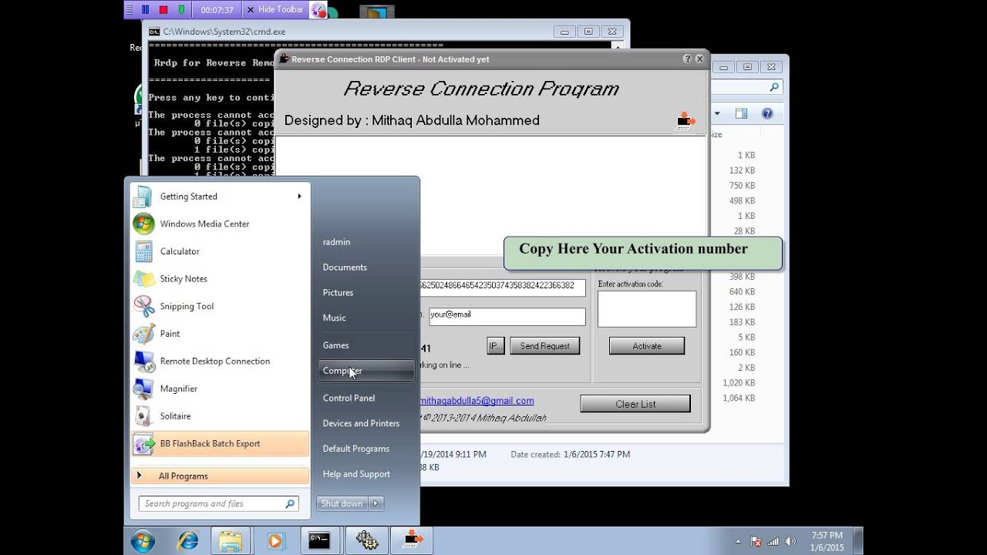The height and width of the screenshot is (555, 987).
Task: Click the activation code input box
Action: pos(647,308)
